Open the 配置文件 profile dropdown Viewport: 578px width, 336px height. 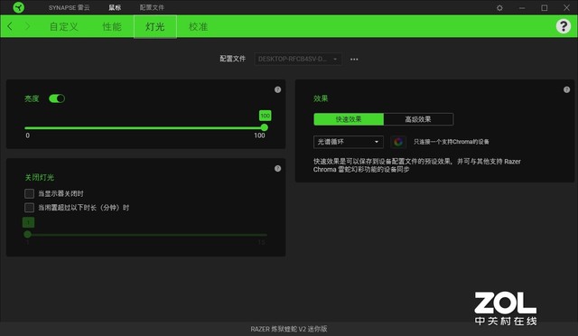coord(298,59)
